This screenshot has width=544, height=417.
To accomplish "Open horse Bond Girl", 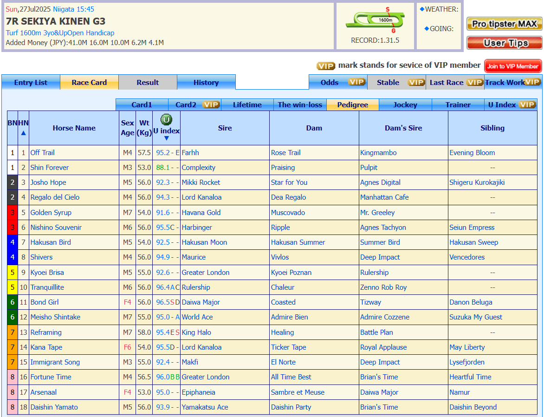I will [45, 302].
